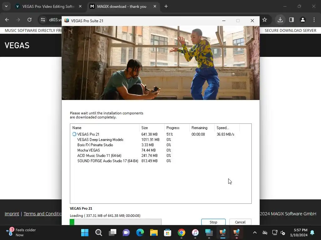The width and height of the screenshot is (321, 240).
Task: Reload the Chrome page
Action: point(29,20)
